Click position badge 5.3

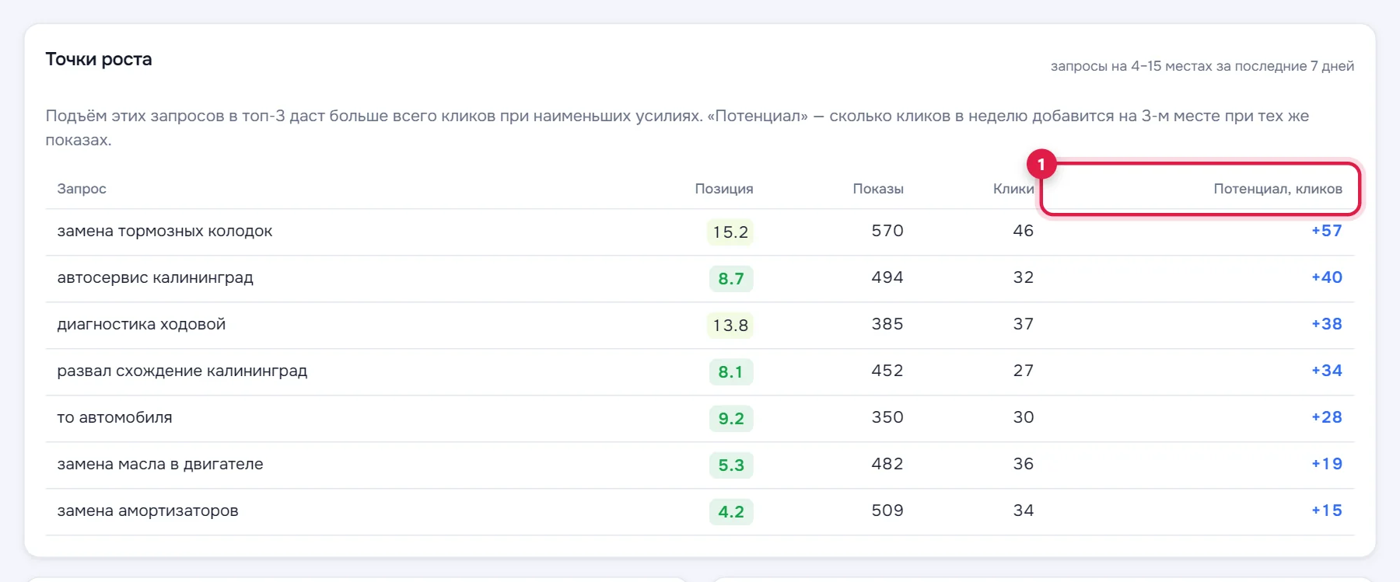[731, 465]
